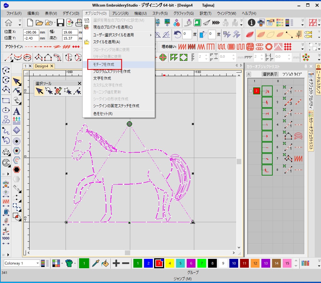
Task: Open オブジェクトプロパティ side tab
Action: (x=311, y=91)
